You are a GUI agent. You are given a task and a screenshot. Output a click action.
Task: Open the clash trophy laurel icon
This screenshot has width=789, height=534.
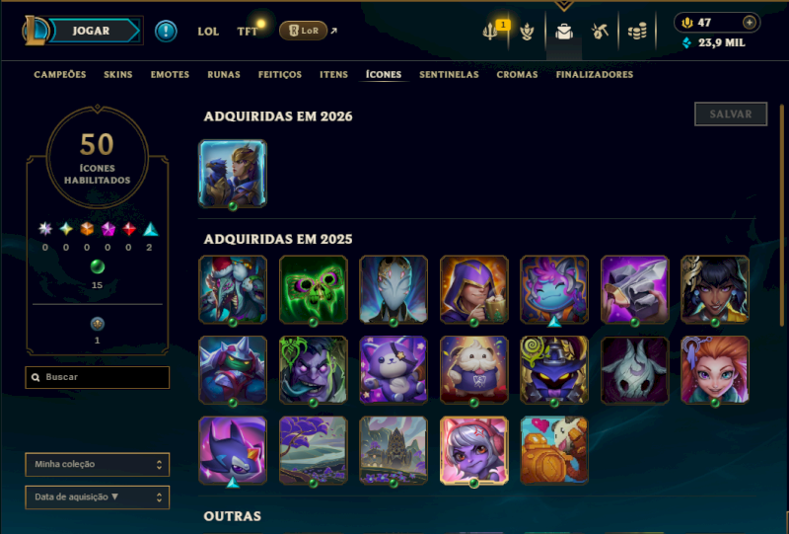[x=527, y=32]
